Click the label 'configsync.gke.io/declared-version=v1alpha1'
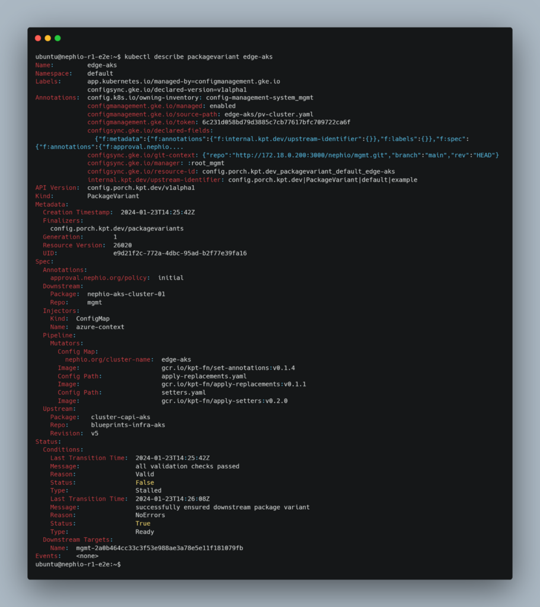This screenshot has width=540, height=607. [167, 90]
